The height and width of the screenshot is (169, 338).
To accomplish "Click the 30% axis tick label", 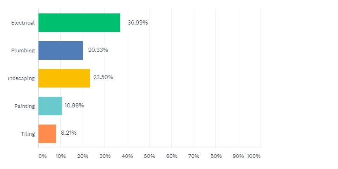I will tap(105, 156).
